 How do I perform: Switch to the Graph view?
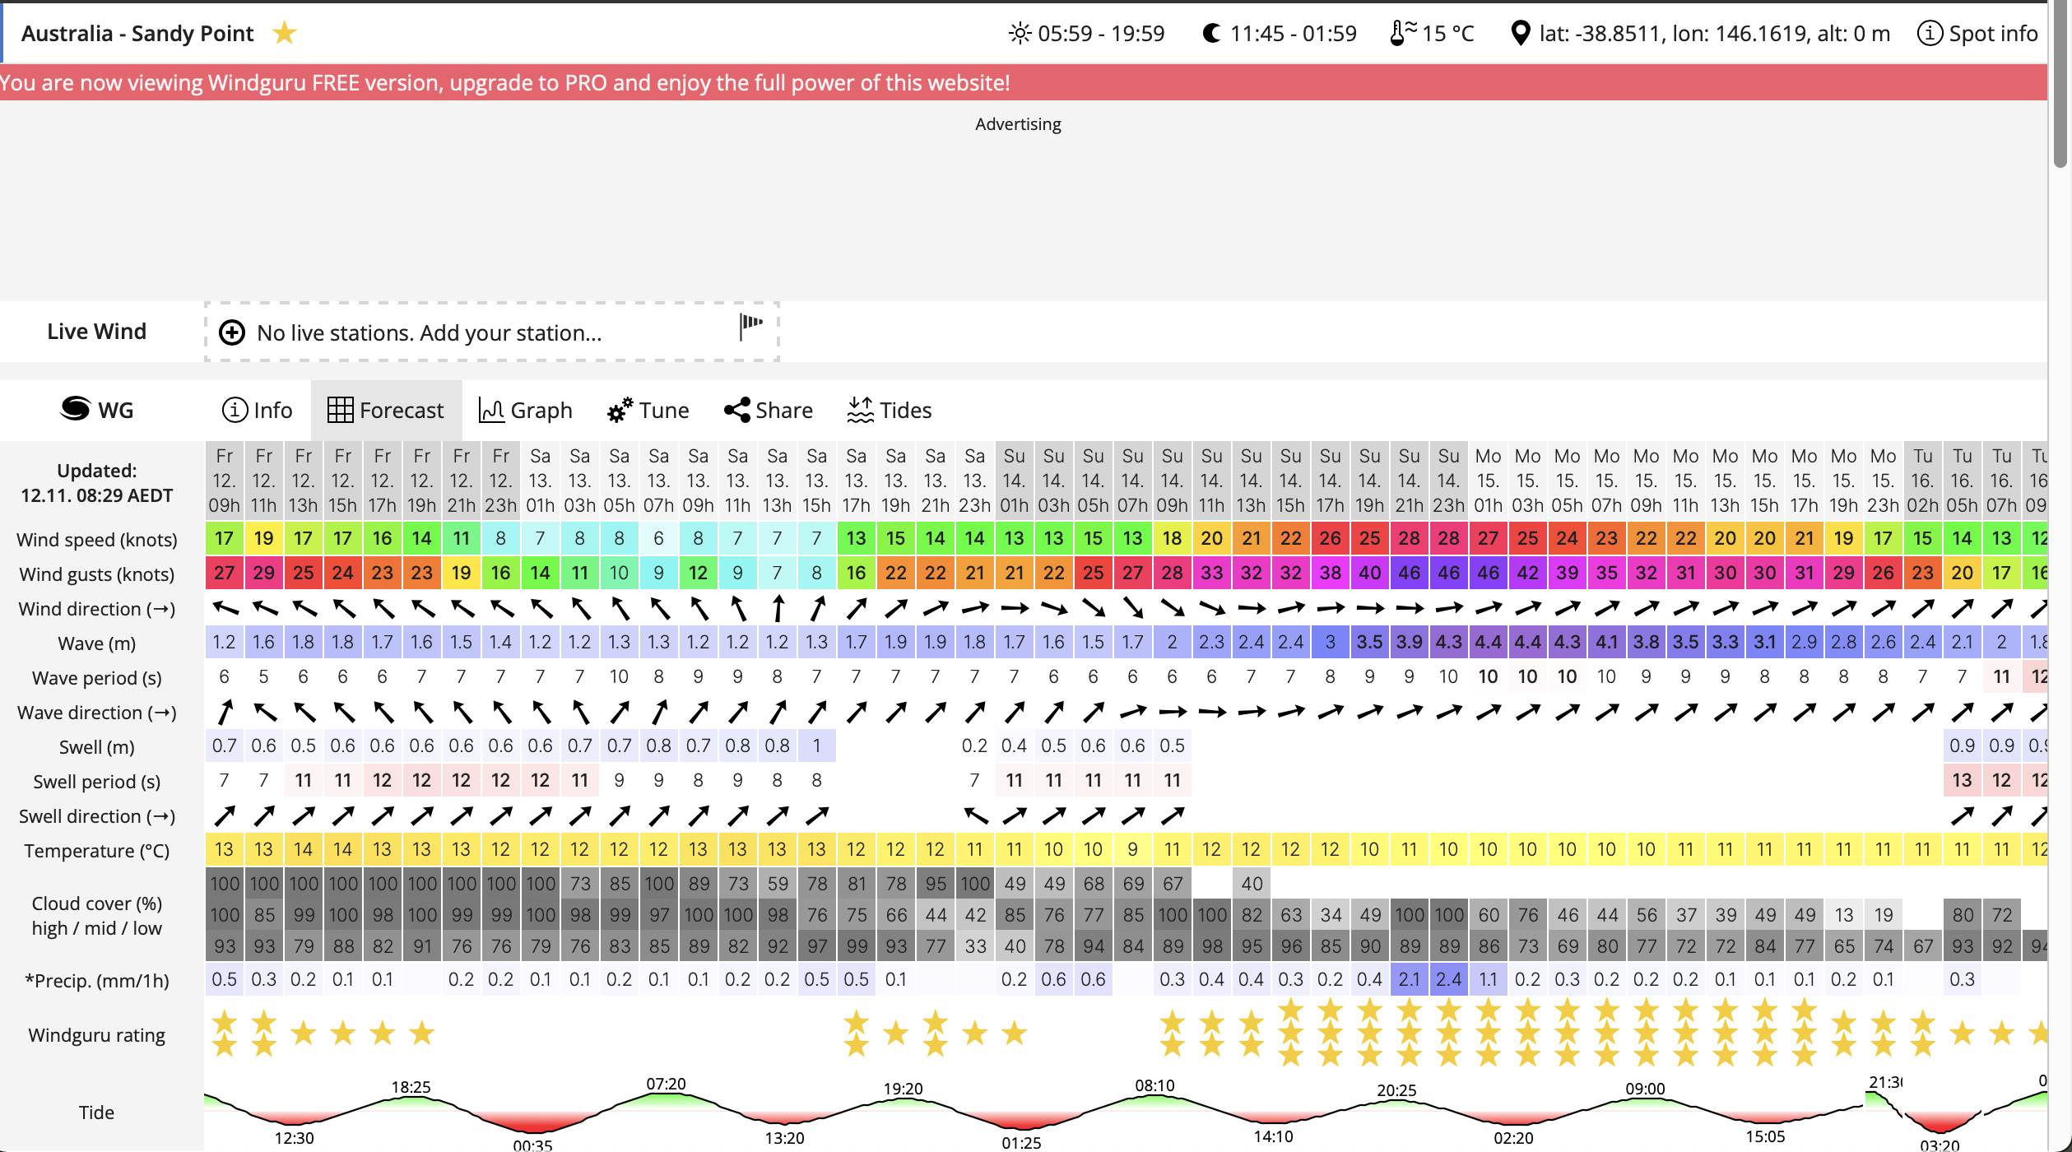click(x=525, y=410)
